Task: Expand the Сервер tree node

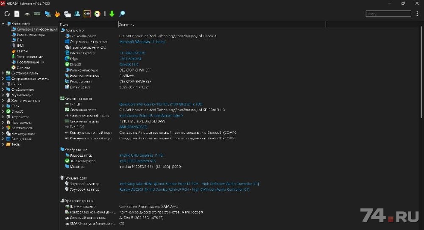Action: (3, 84)
